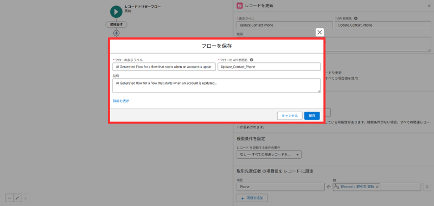
Task: Edit the Update Contact Phone label field
Action: [x=285, y=25]
